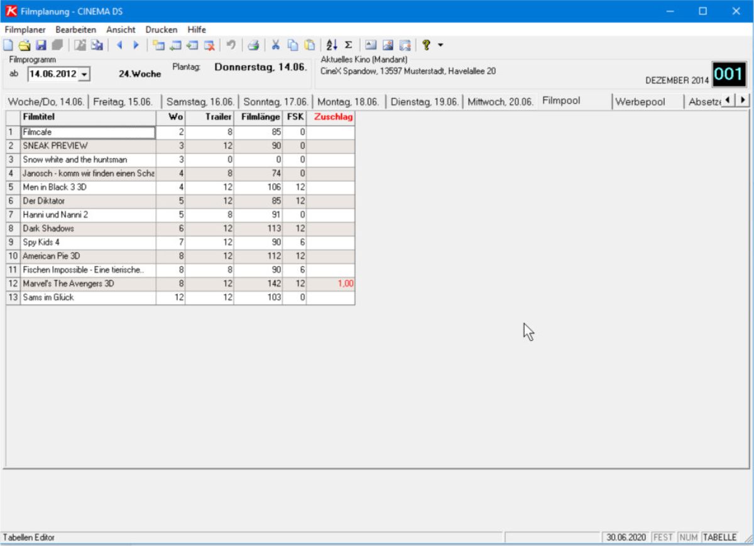
Task: Save the film plan with disk icon
Action: click(41, 45)
